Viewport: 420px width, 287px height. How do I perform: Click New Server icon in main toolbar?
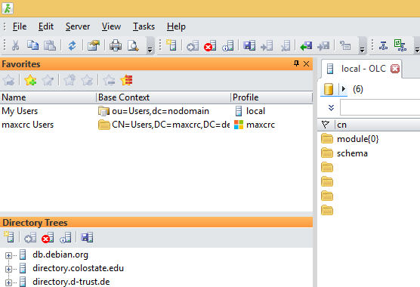(171, 45)
